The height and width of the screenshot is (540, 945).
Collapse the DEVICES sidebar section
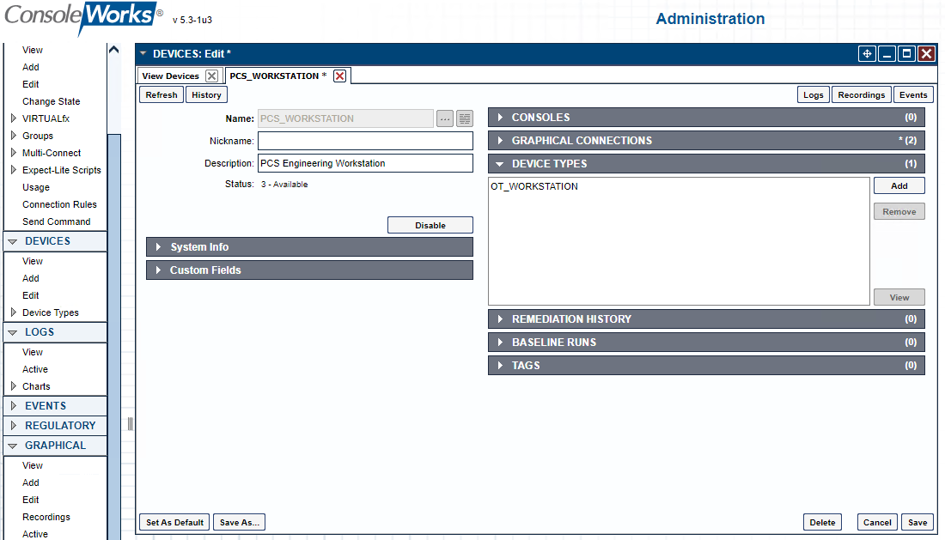13,241
